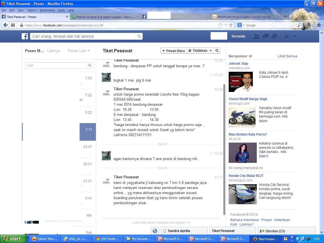The height and width of the screenshot is (243, 324).
Task: Close the Tiket Pesawat - Pesan tab
Action: coord(67,17)
